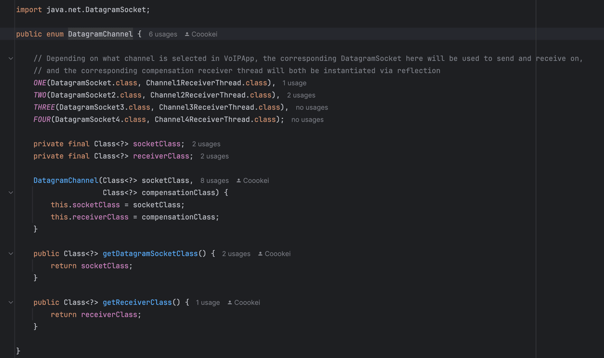Select the DatagramChannel class name in the code
Image resolution: width=604 pixels, height=358 pixels.
(x=100, y=34)
